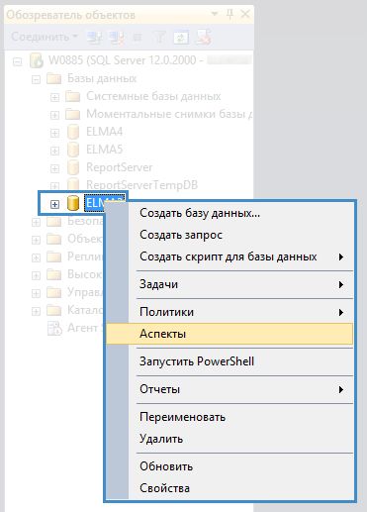This screenshot has height=512, width=367.
Task: Open the Задачи submenu
Action: coord(229,284)
